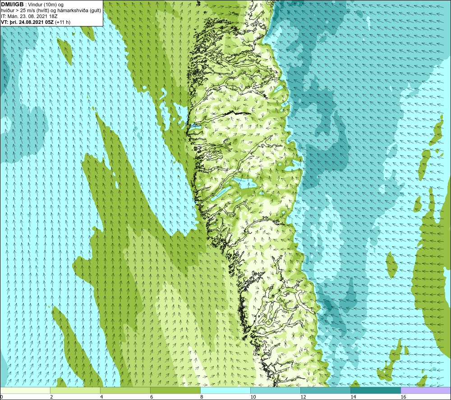Viewport: 451px width, 400px height.
Task: Click the legend label '6'
Action: pyautogui.click(x=151, y=397)
